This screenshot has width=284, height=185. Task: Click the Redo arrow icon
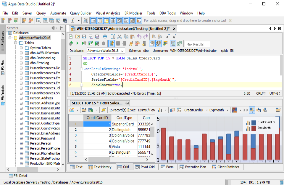tap(145, 37)
